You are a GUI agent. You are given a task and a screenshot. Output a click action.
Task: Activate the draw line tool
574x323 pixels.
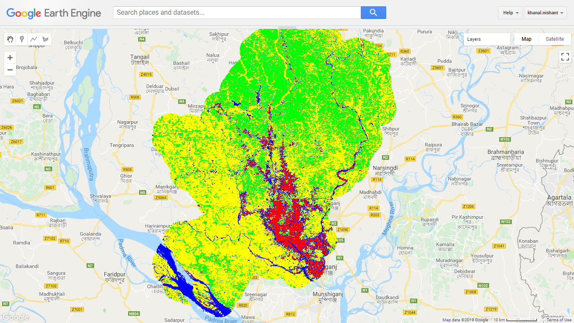tap(34, 39)
